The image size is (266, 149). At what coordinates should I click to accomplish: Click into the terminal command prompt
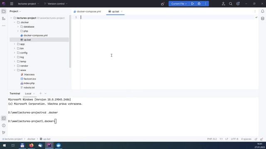click(55, 121)
